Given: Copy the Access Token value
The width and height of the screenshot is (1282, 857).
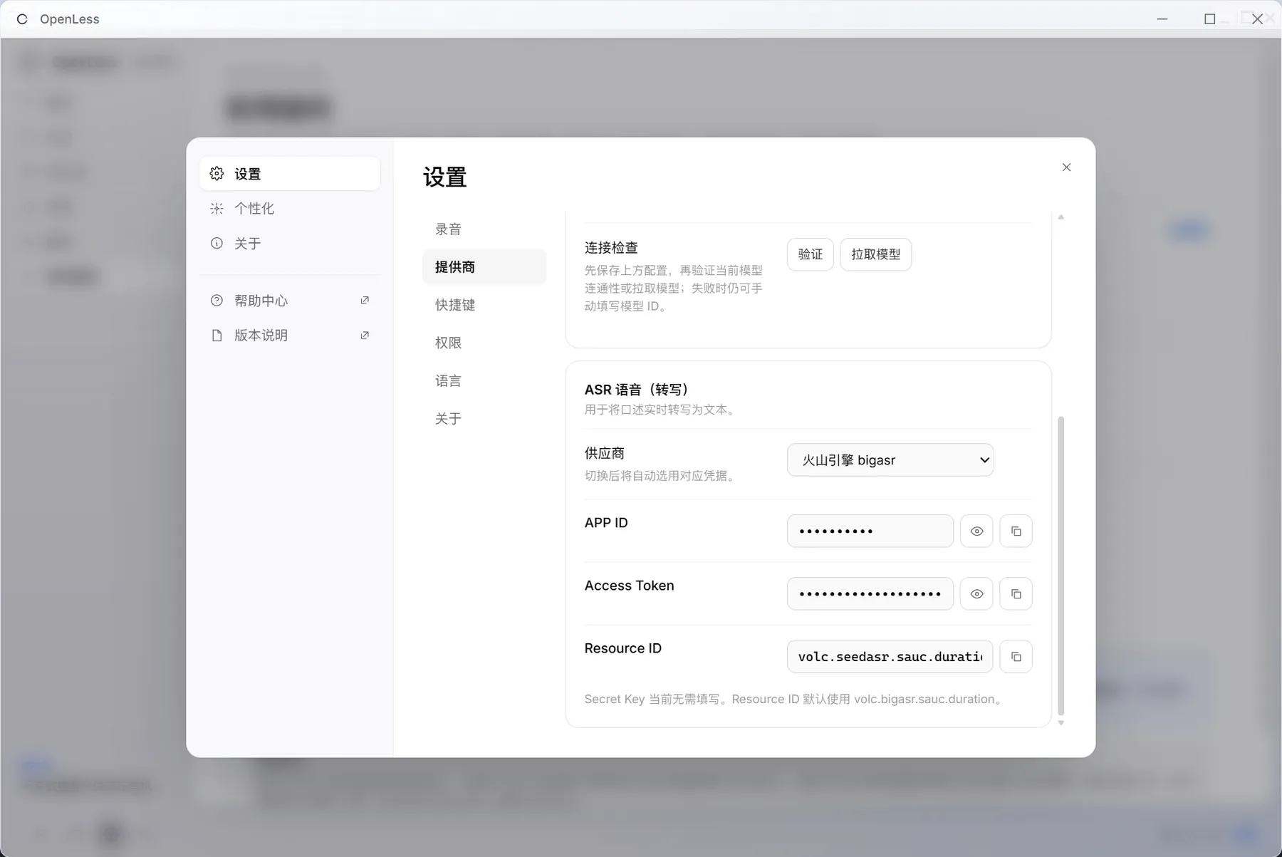Looking at the screenshot, I should (1016, 594).
